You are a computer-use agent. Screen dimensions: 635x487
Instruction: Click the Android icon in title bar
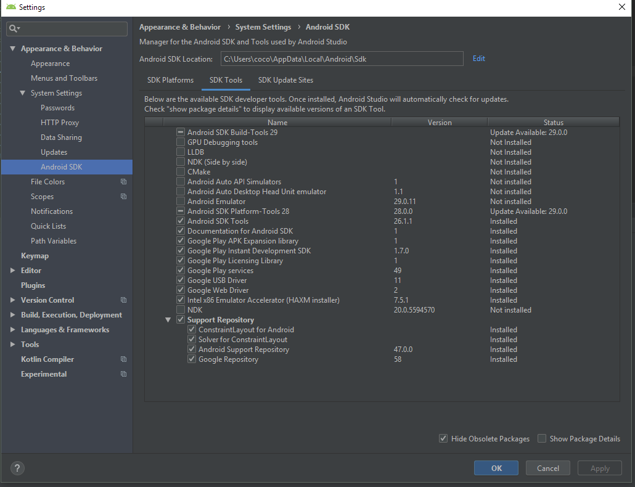tap(11, 7)
